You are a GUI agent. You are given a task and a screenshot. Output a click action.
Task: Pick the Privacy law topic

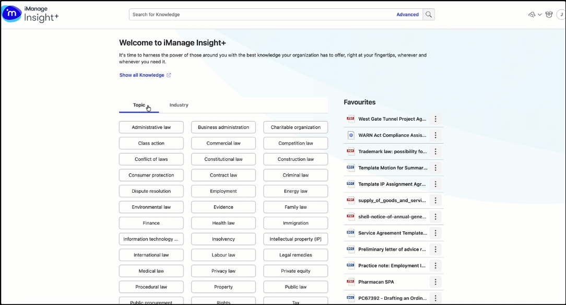point(223,271)
